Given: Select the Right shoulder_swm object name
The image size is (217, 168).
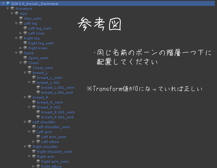Looking at the screenshot, I should click(55, 152).
